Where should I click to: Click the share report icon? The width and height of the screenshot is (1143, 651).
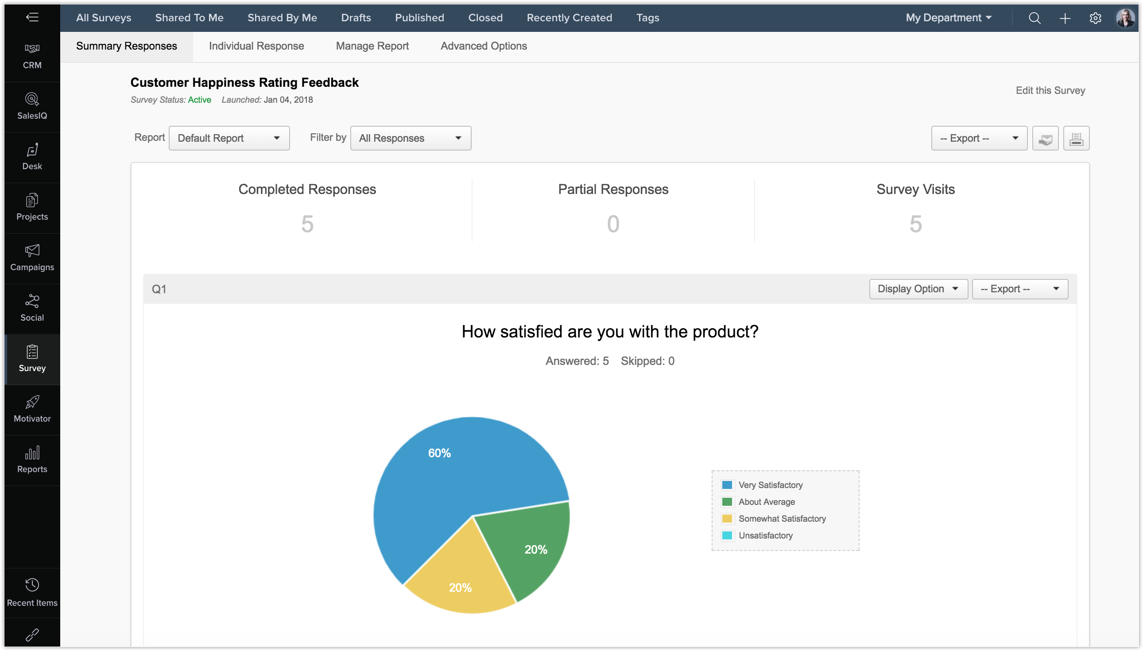(1045, 139)
